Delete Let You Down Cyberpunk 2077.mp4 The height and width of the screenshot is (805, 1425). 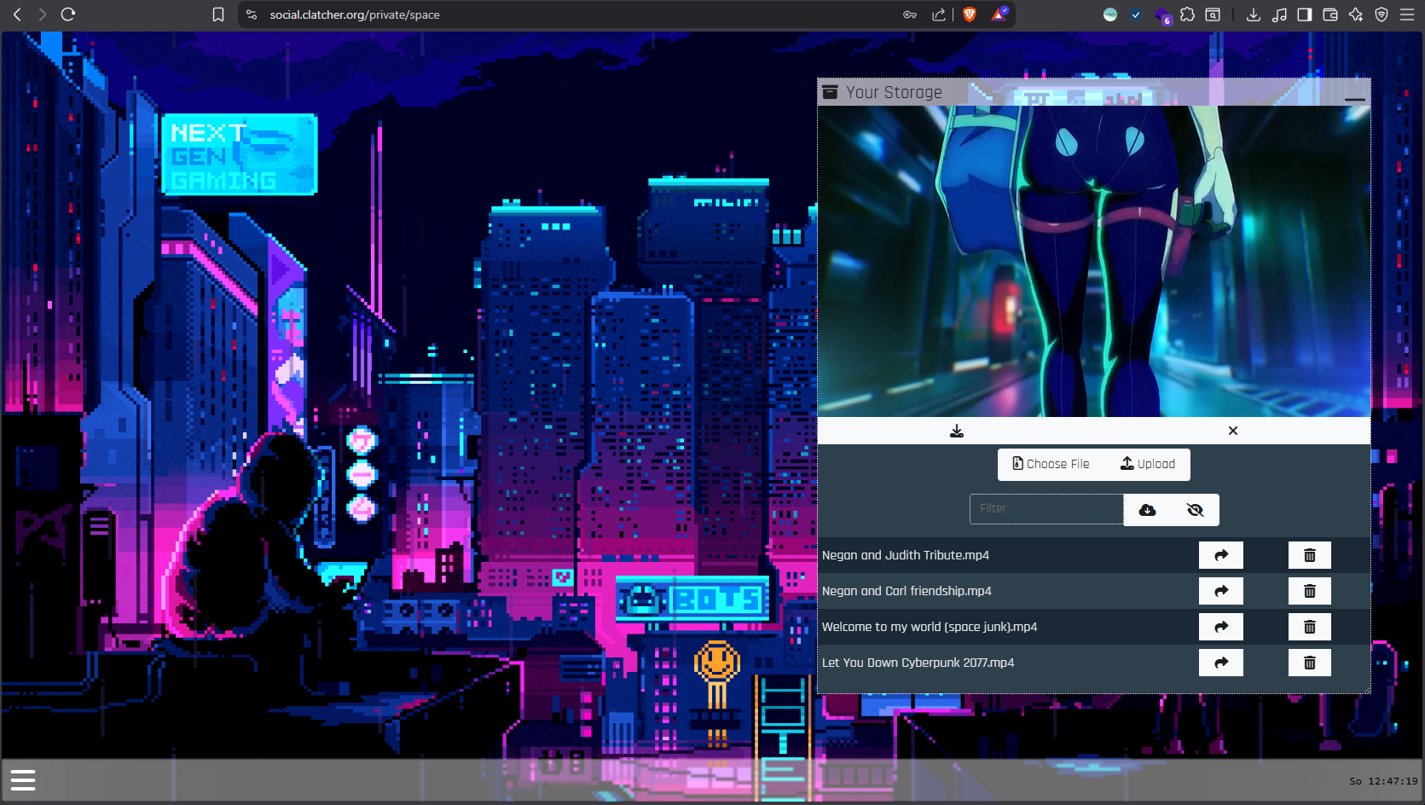pyautogui.click(x=1309, y=663)
